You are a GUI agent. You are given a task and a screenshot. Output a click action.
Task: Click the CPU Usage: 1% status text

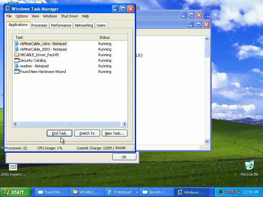point(50,148)
